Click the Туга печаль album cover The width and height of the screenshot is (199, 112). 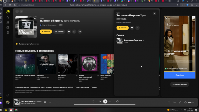[x=26, y=27]
